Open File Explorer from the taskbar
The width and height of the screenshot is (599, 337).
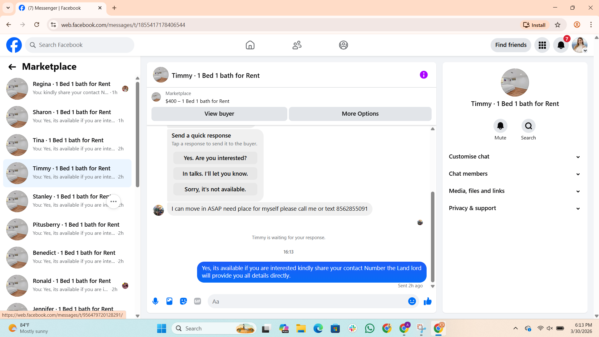pos(301,328)
